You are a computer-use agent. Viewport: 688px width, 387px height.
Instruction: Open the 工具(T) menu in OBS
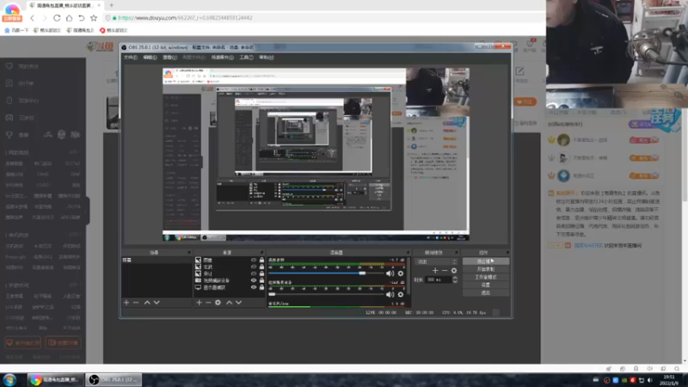click(x=246, y=58)
